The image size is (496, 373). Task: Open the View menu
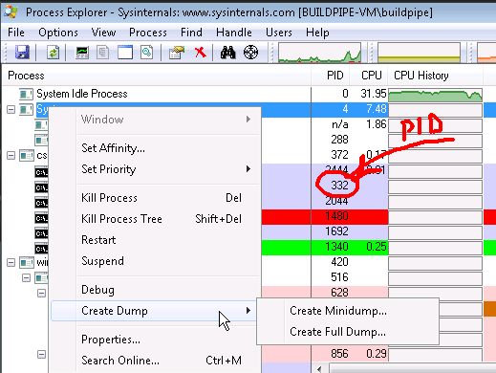tap(103, 33)
